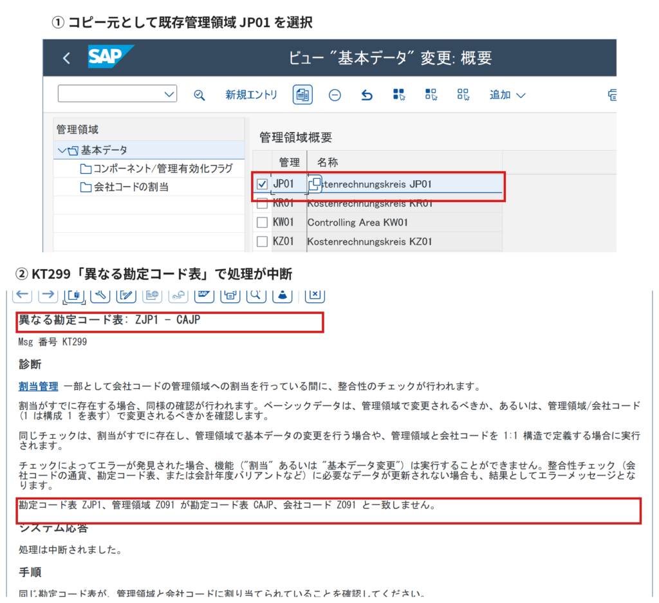Click the SAP logo in the header

(111, 56)
